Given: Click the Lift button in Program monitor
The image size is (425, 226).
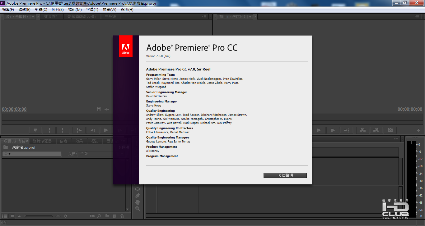Looking at the screenshot, I should pos(363,130).
